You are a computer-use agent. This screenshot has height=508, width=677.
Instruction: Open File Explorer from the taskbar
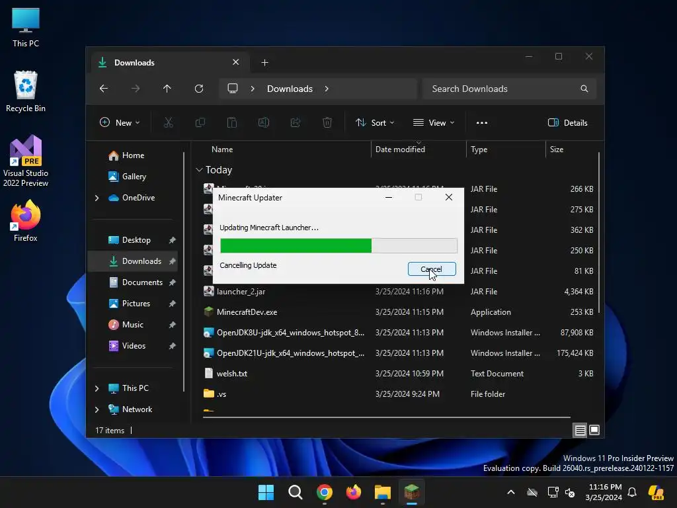(383, 492)
